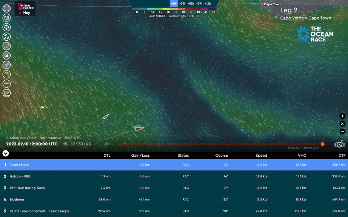The height and width of the screenshot is (217, 348).
Task: Open the map view icon
Action: pyautogui.click(x=7, y=18)
